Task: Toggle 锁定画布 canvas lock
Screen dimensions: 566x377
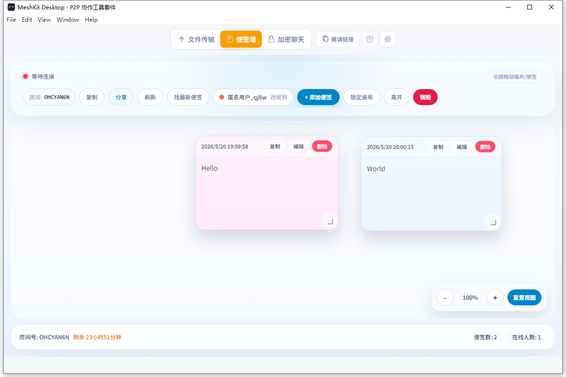Action: (x=362, y=97)
